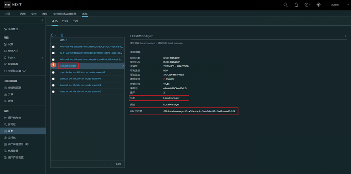Tick the mp-cluster certificate nsxm01 checkbox

(53, 72)
